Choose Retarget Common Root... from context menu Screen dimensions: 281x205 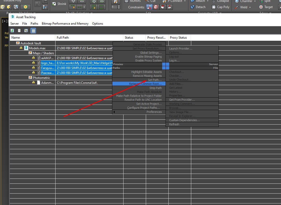(139, 84)
